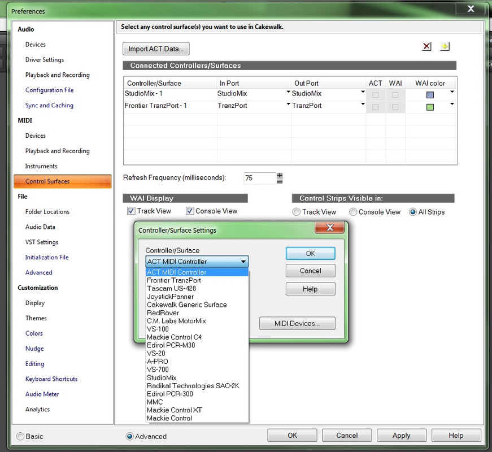Screen dimensions: 492x452
Task: Open WAI color dropdown for TranzPort row
Action: coord(452,104)
